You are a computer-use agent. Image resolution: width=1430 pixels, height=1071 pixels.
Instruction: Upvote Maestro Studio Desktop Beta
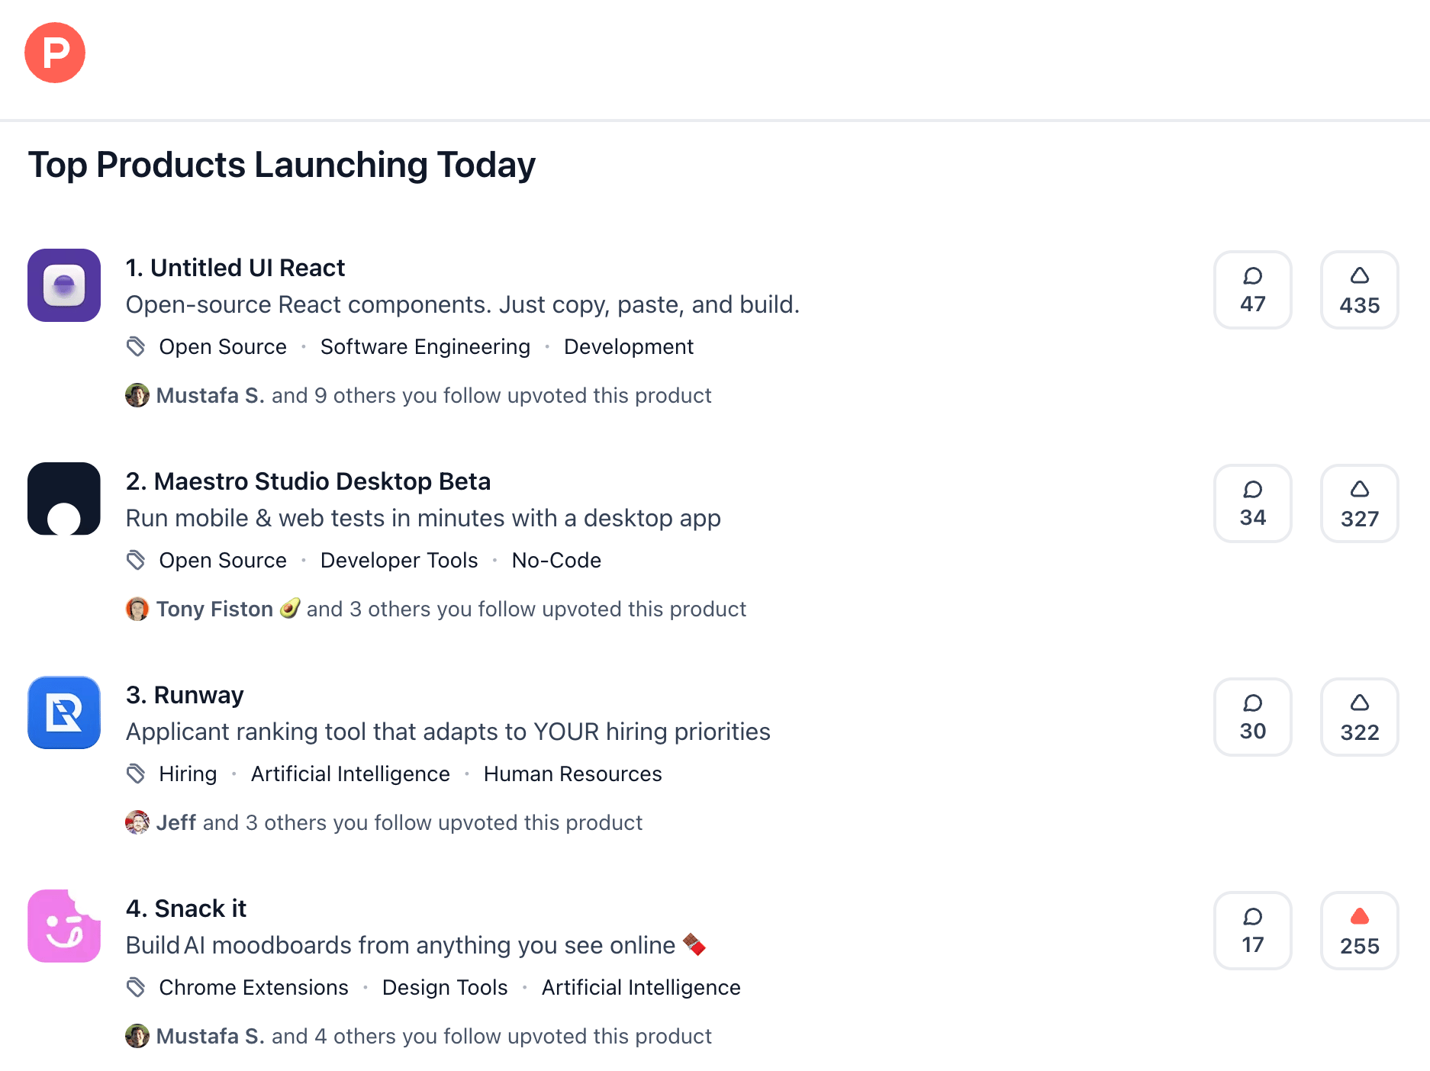click(1360, 503)
